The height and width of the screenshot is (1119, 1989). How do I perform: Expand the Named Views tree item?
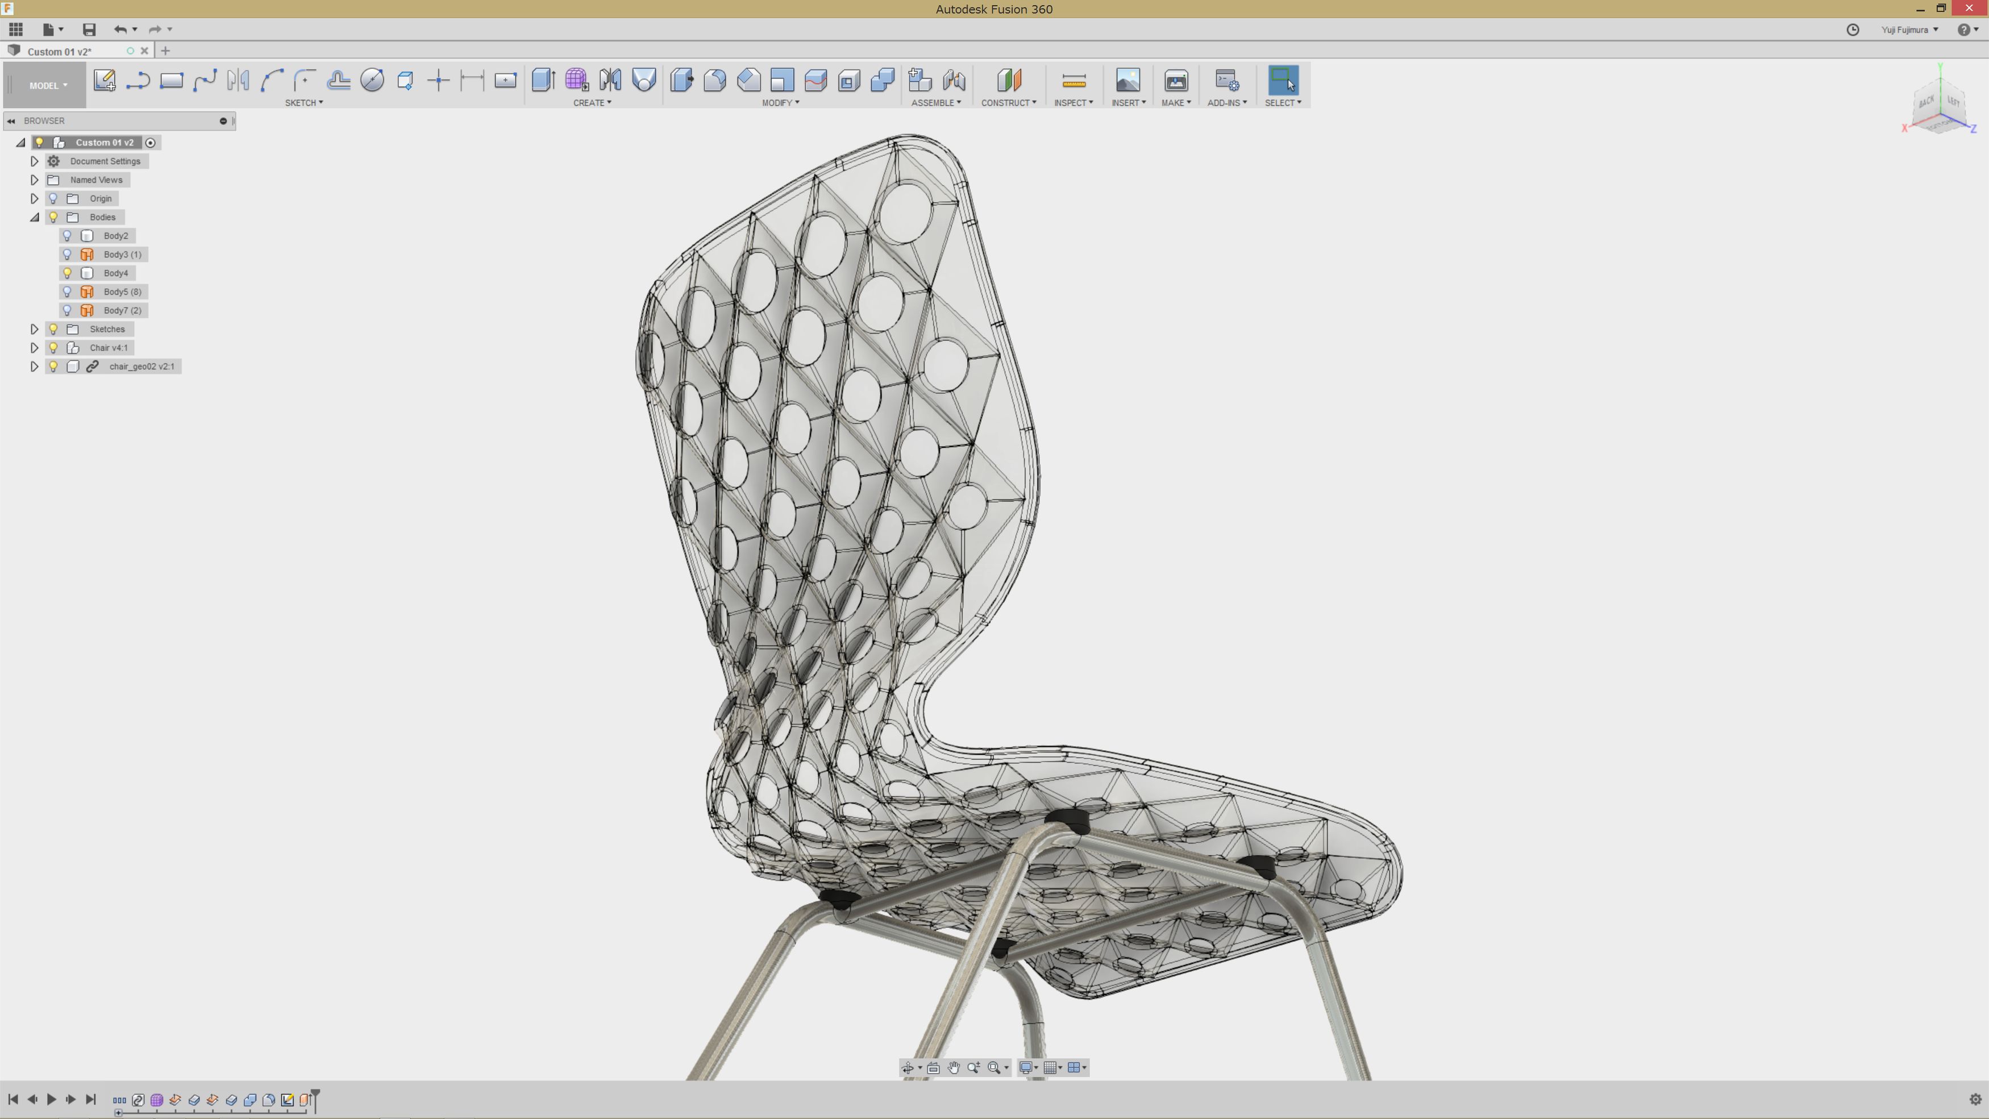[34, 179]
